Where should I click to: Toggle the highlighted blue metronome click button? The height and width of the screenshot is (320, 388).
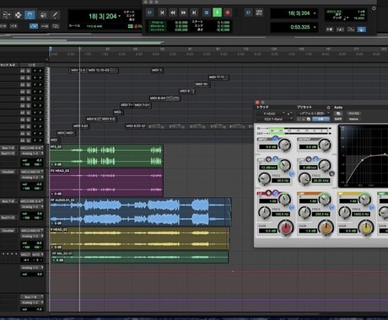pyautogui.click(x=362, y=29)
